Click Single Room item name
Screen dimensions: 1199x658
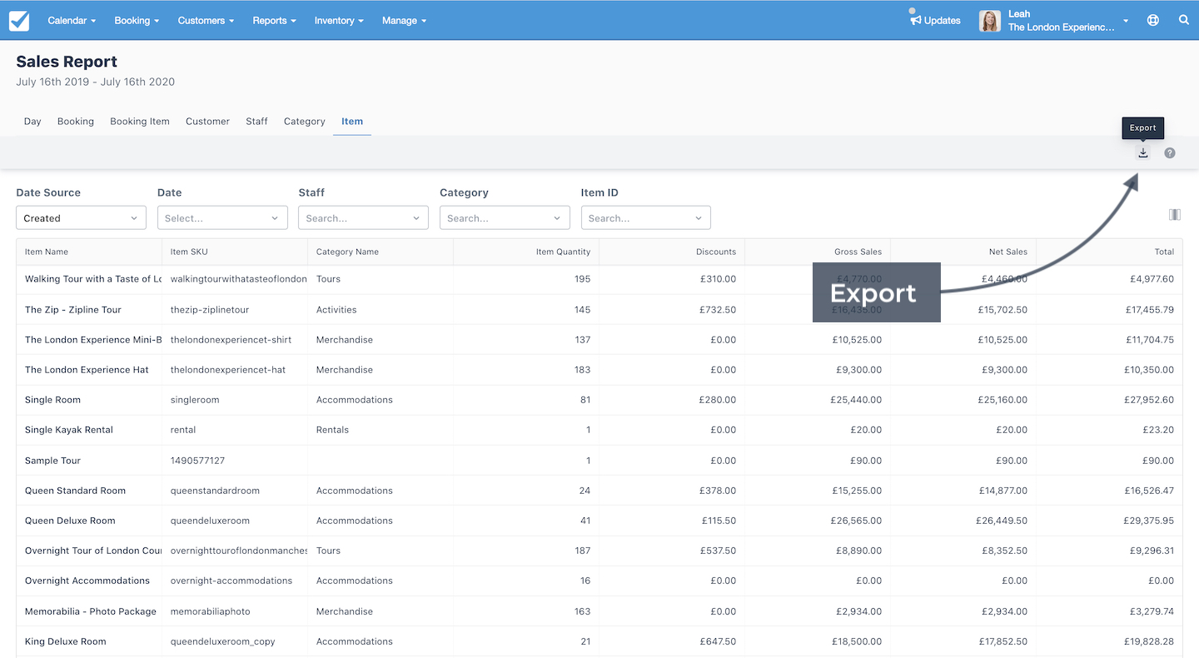[52, 400]
